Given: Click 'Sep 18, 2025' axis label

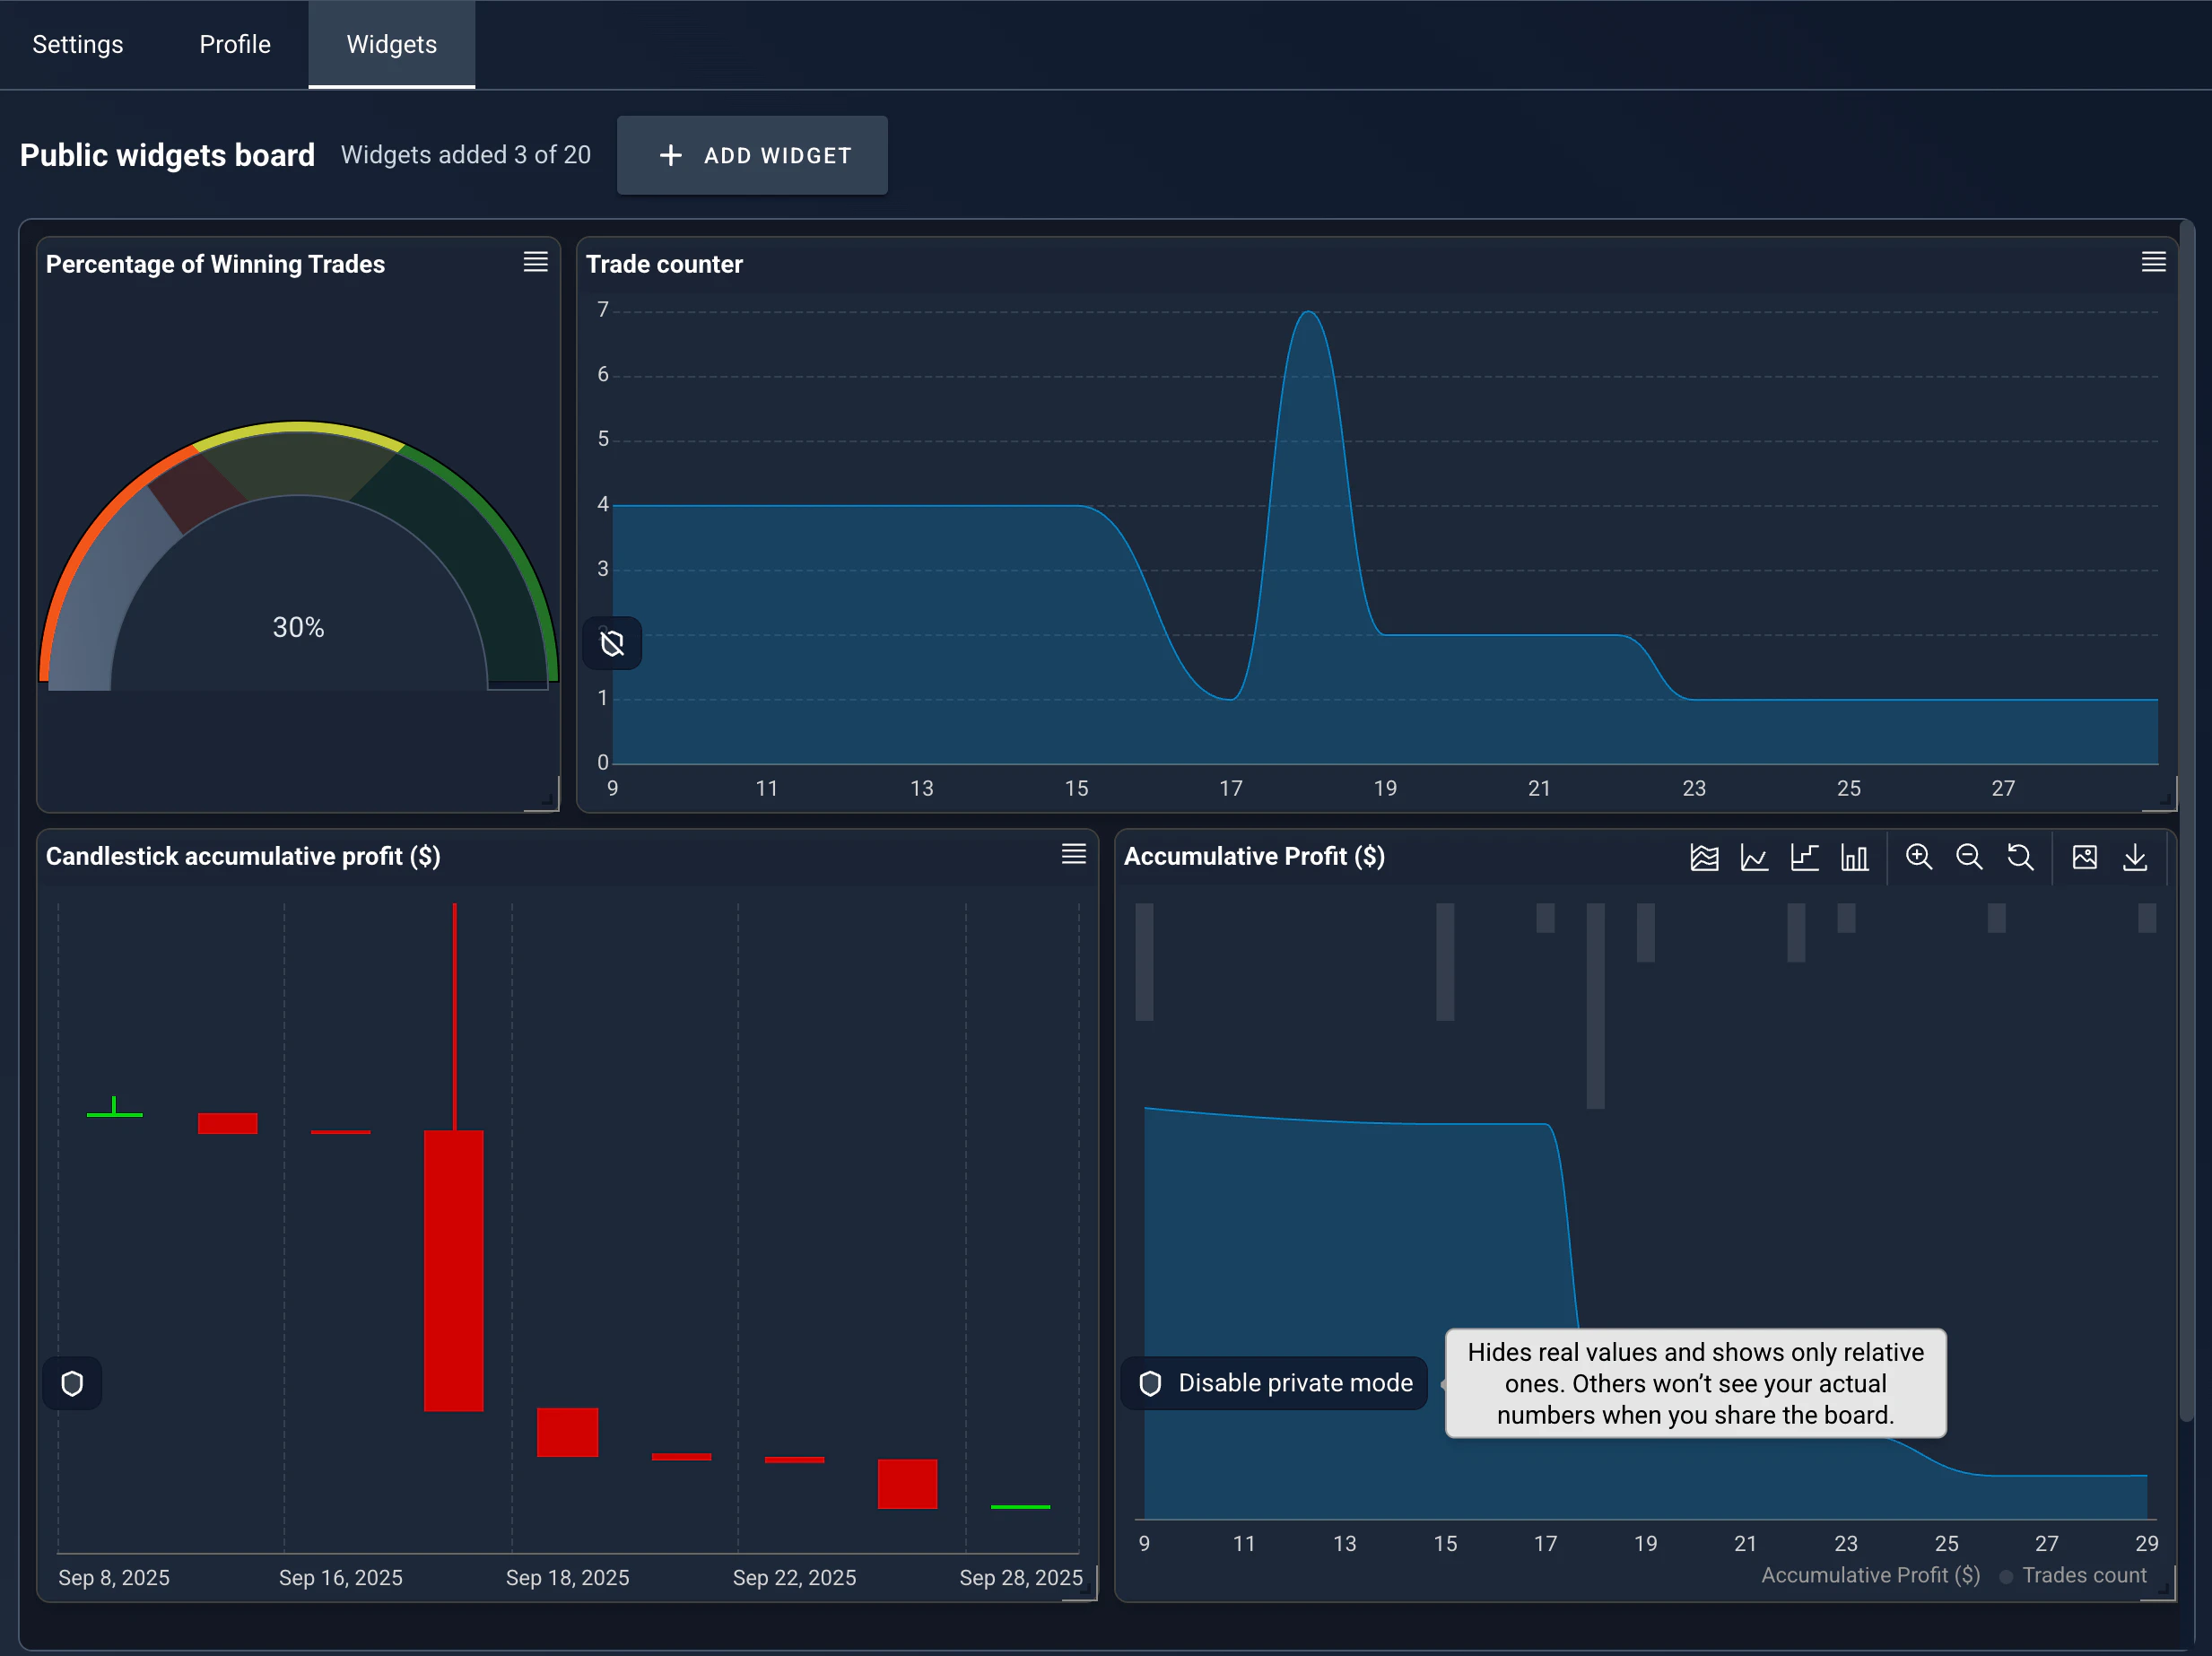Looking at the screenshot, I should 568,1577.
